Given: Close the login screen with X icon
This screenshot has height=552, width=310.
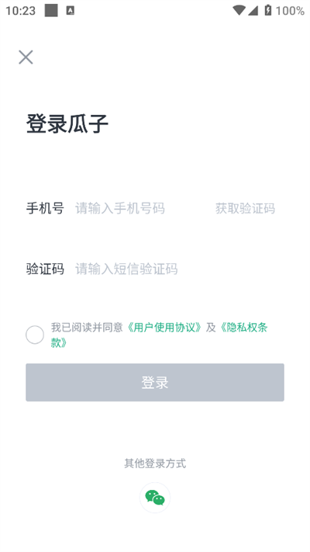Looking at the screenshot, I should tap(26, 57).
